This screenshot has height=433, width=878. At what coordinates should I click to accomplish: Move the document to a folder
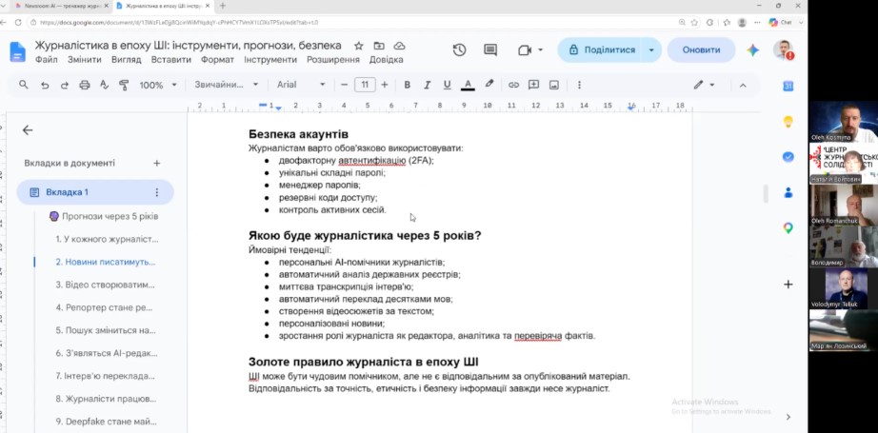click(x=379, y=46)
